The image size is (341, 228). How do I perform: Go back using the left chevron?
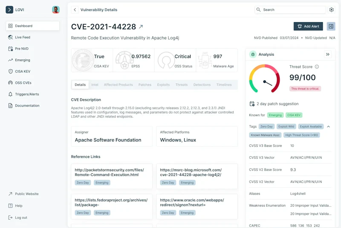(x=75, y=10)
